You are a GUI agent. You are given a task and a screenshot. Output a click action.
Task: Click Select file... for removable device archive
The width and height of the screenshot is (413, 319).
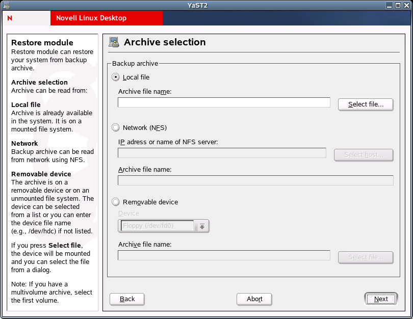click(366, 257)
